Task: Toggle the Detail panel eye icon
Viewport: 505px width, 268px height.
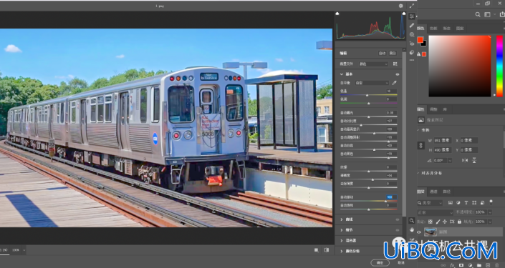Action: [x=398, y=230]
